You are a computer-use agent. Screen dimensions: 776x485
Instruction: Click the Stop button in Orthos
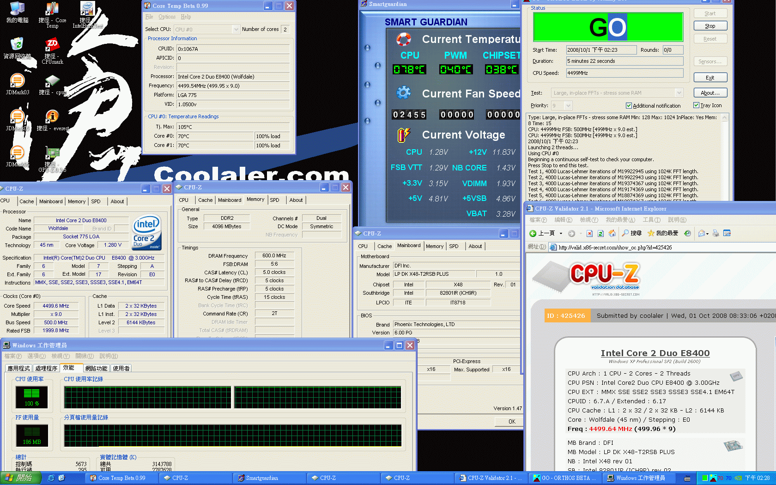pos(710,26)
